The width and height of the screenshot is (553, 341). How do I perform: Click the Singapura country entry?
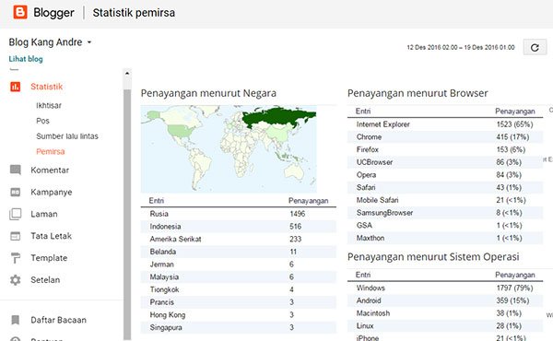(x=166, y=327)
